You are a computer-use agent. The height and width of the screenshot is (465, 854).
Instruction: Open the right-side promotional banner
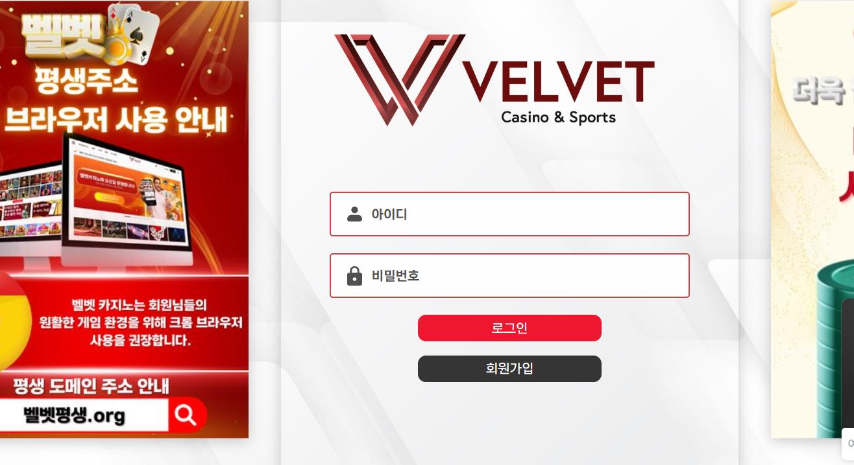click(x=812, y=219)
